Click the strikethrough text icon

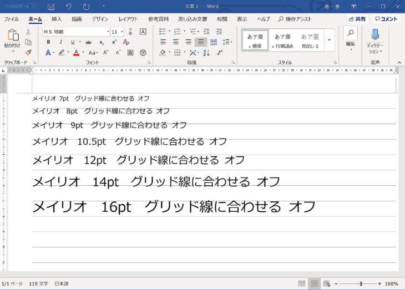(x=89, y=42)
